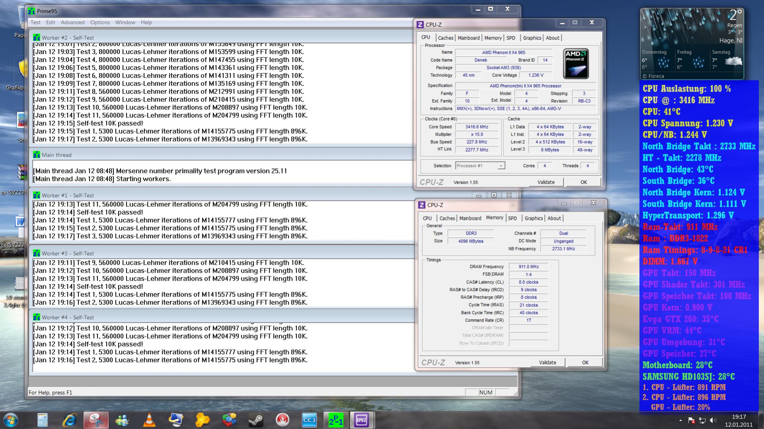Switch to CPU-Z on the taskbar

(362, 420)
